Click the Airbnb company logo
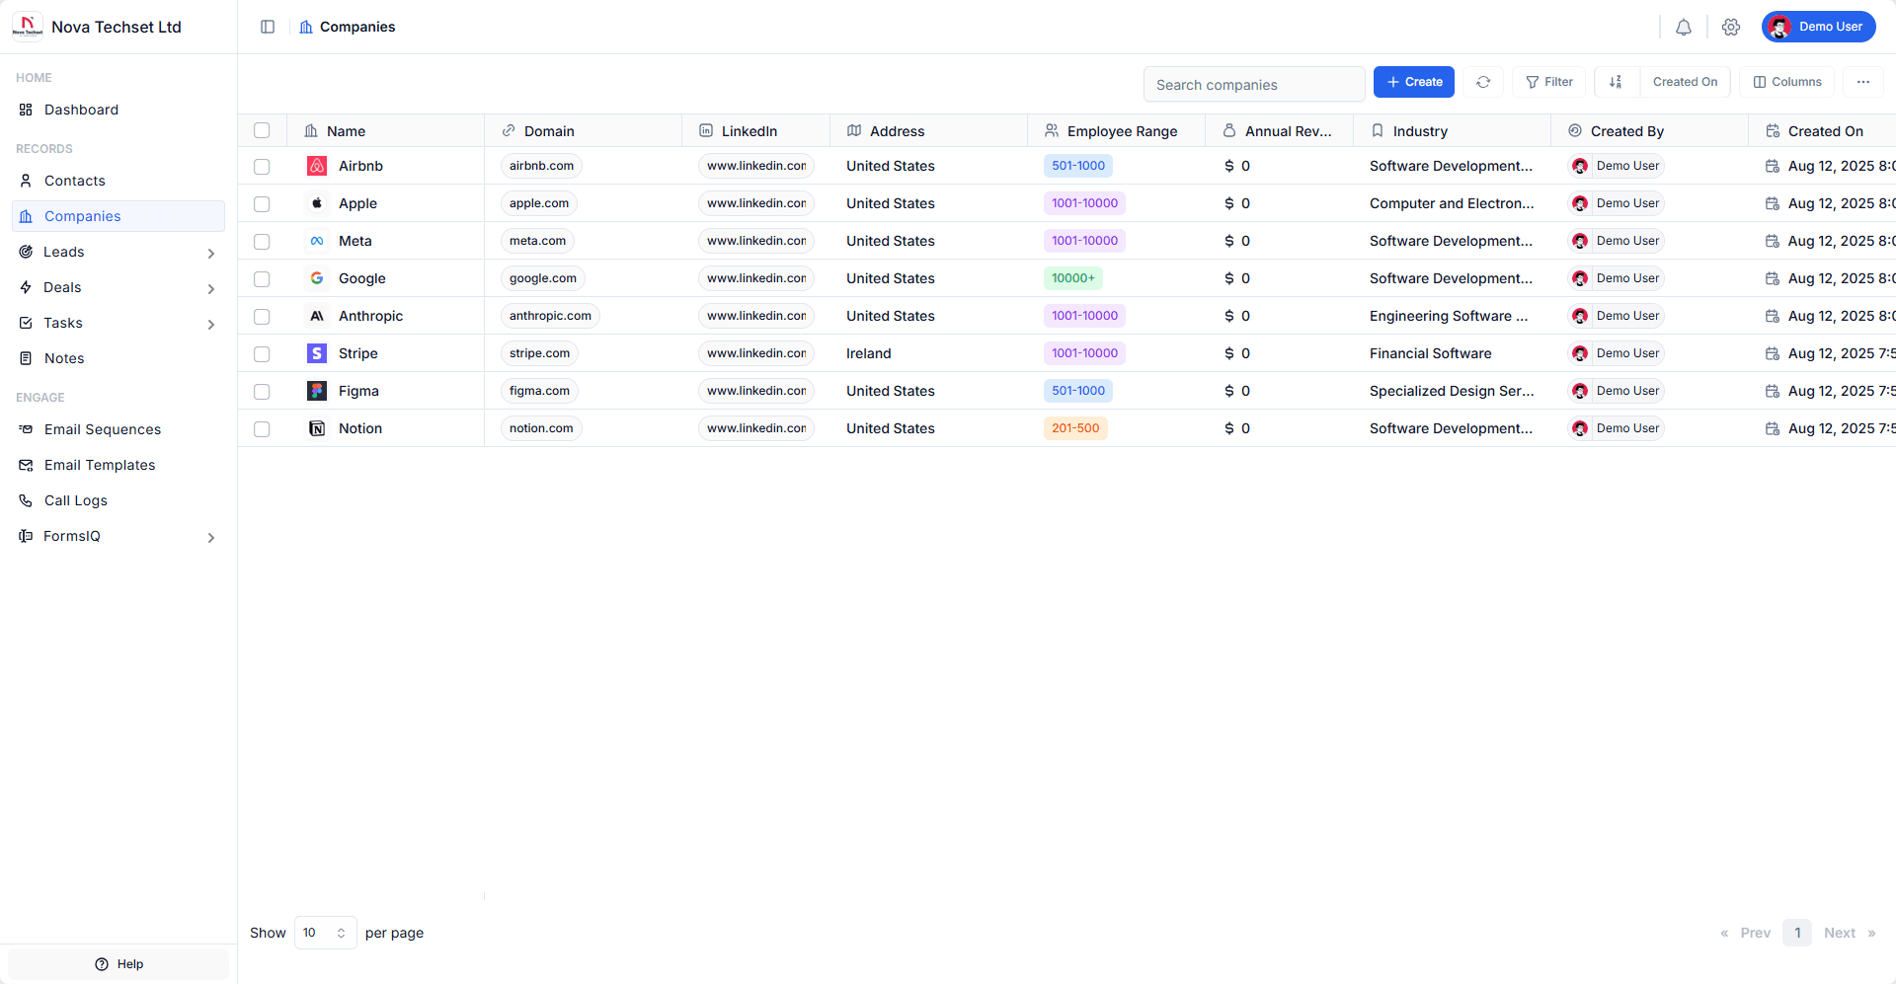This screenshot has width=1896, height=984. (x=317, y=166)
